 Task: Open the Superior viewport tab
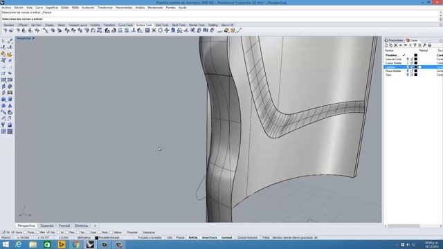pos(47,226)
